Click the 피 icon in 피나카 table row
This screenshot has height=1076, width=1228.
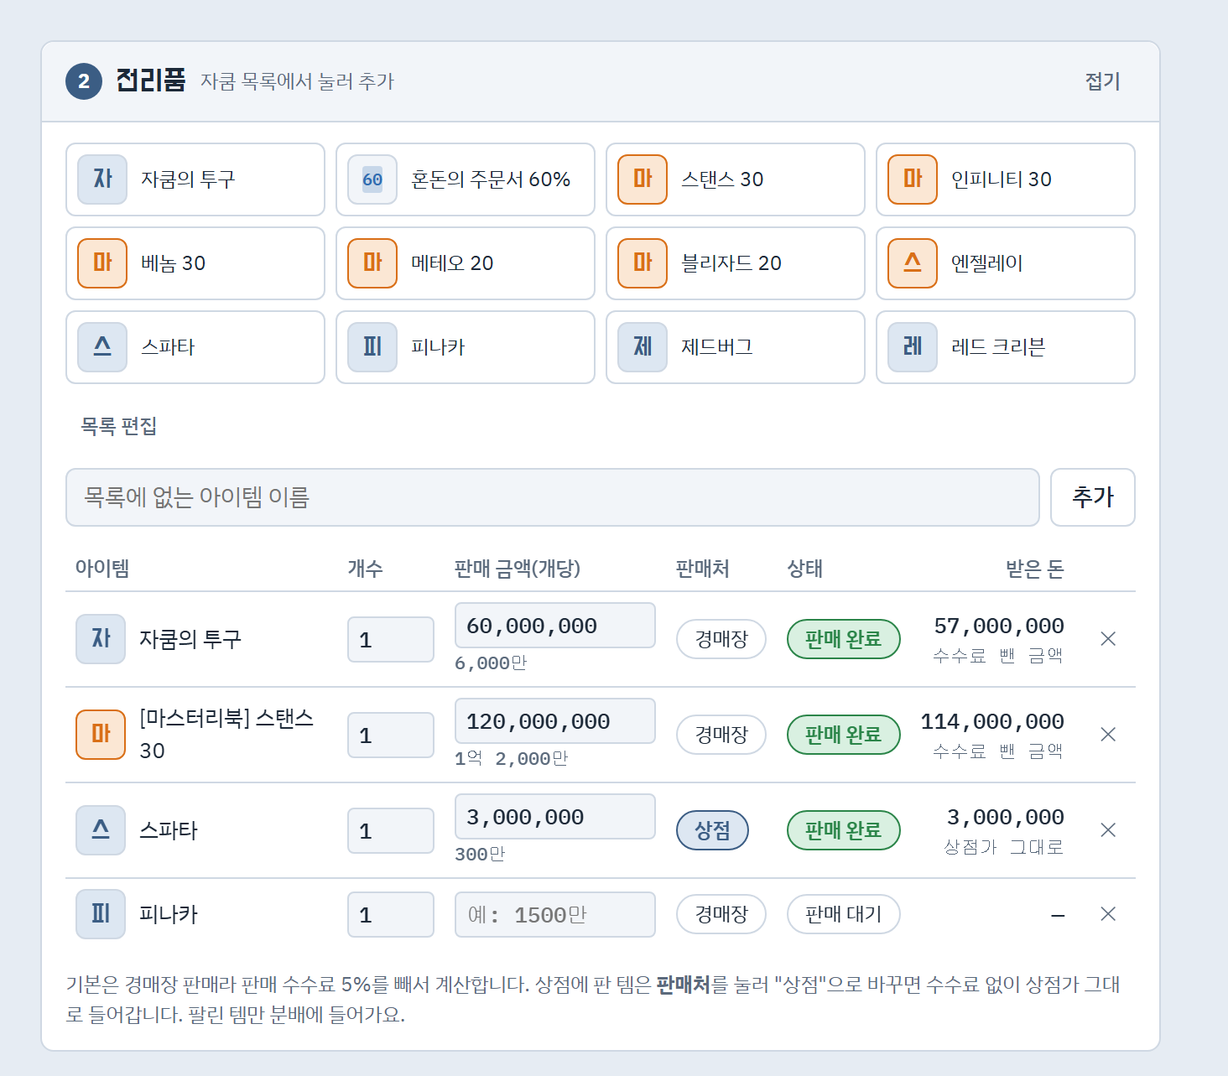(101, 914)
